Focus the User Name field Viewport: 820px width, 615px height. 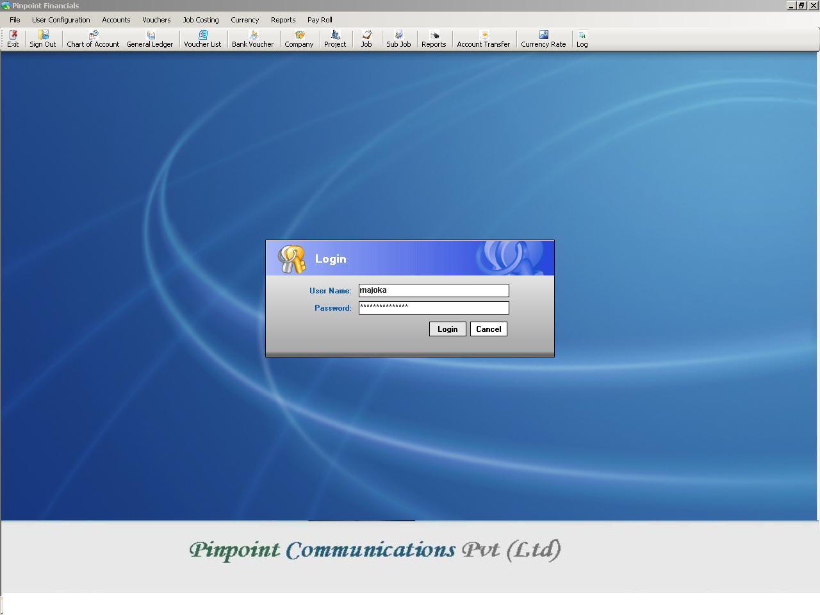[434, 290]
